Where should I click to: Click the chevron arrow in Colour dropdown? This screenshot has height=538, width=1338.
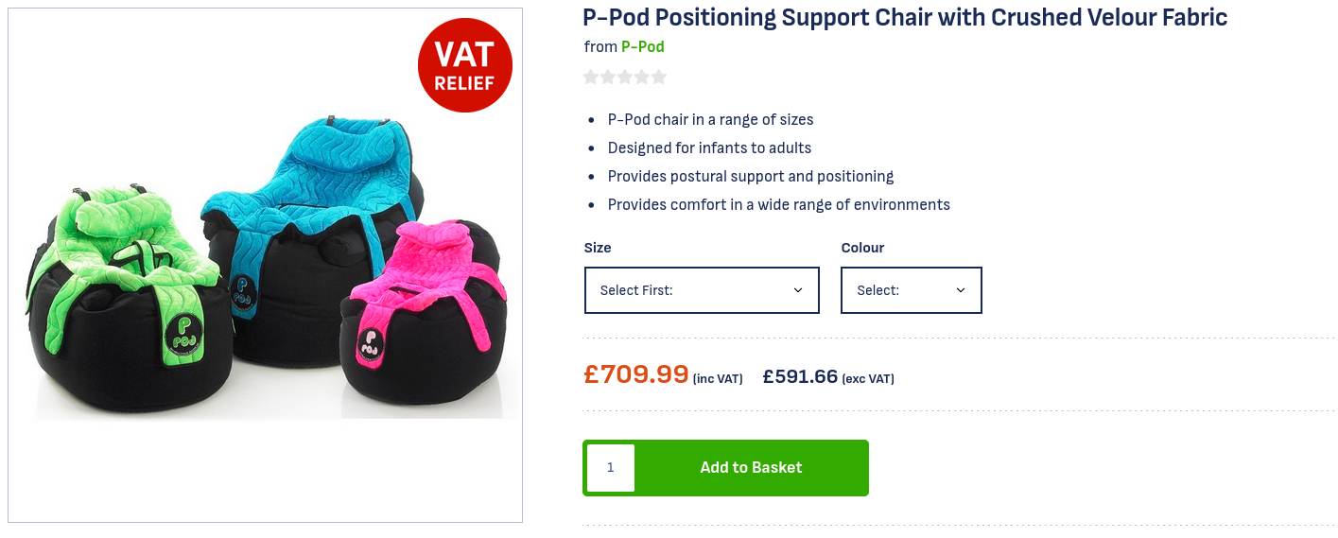click(961, 290)
